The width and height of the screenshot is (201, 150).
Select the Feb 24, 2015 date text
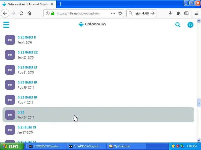pyautogui.click(x=26, y=117)
